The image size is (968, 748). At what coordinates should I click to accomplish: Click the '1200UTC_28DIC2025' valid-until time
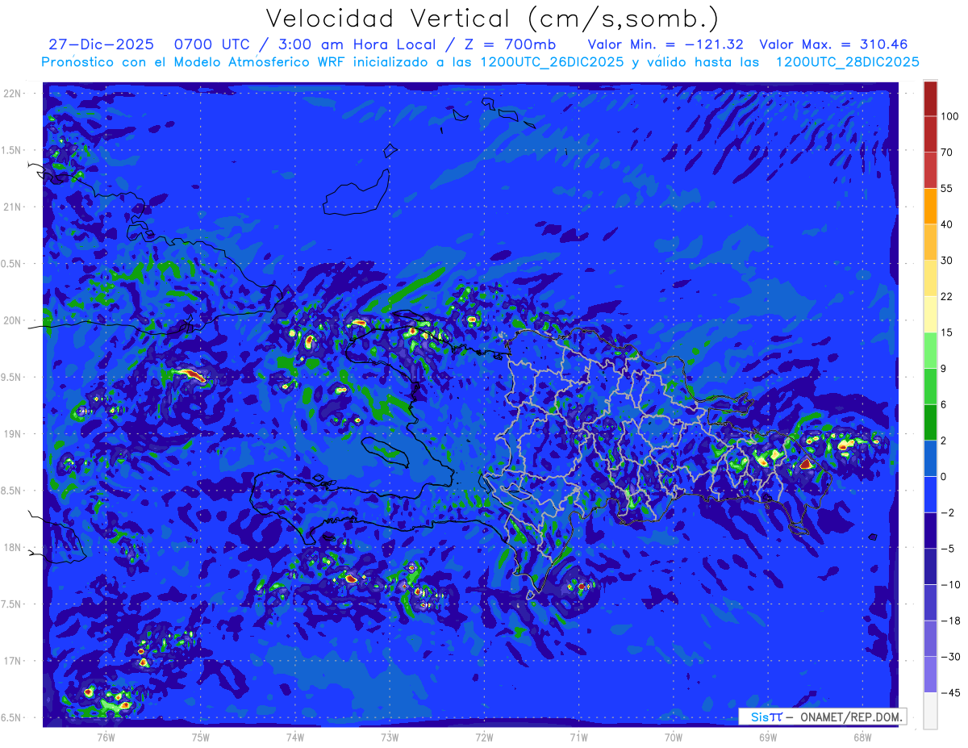[847, 62]
